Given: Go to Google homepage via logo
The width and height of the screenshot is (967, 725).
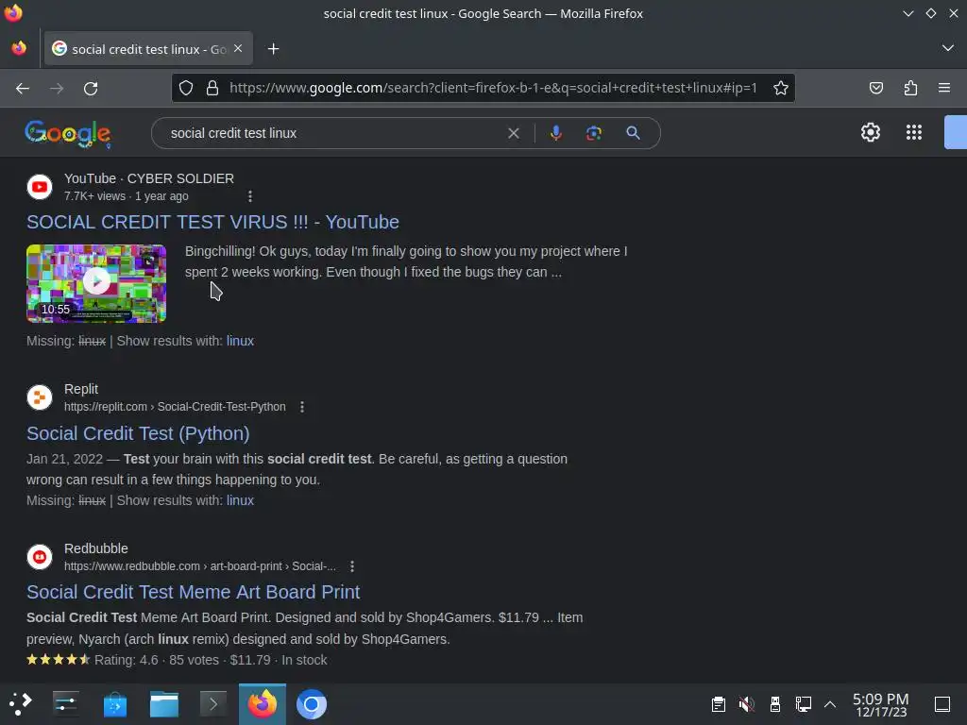Looking at the screenshot, I should click(68, 133).
